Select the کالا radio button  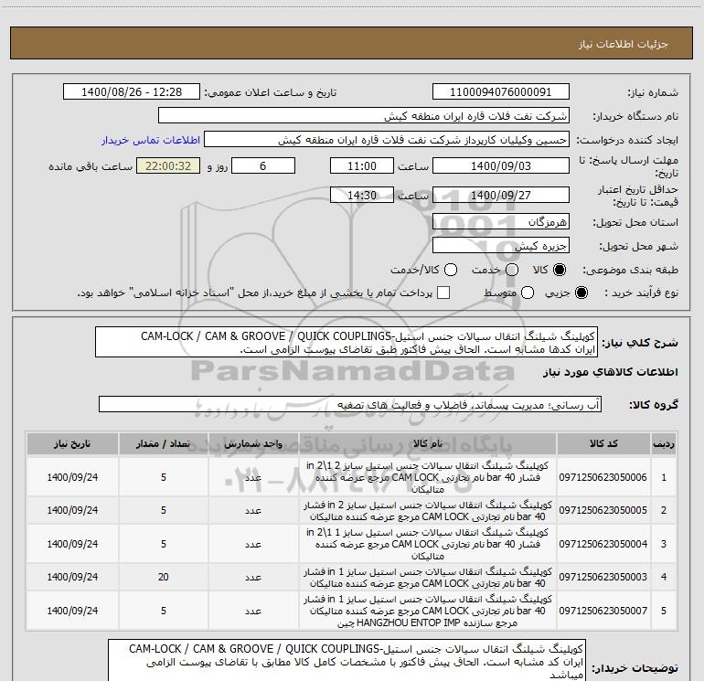pyautogui.click(x=560, y=270)
